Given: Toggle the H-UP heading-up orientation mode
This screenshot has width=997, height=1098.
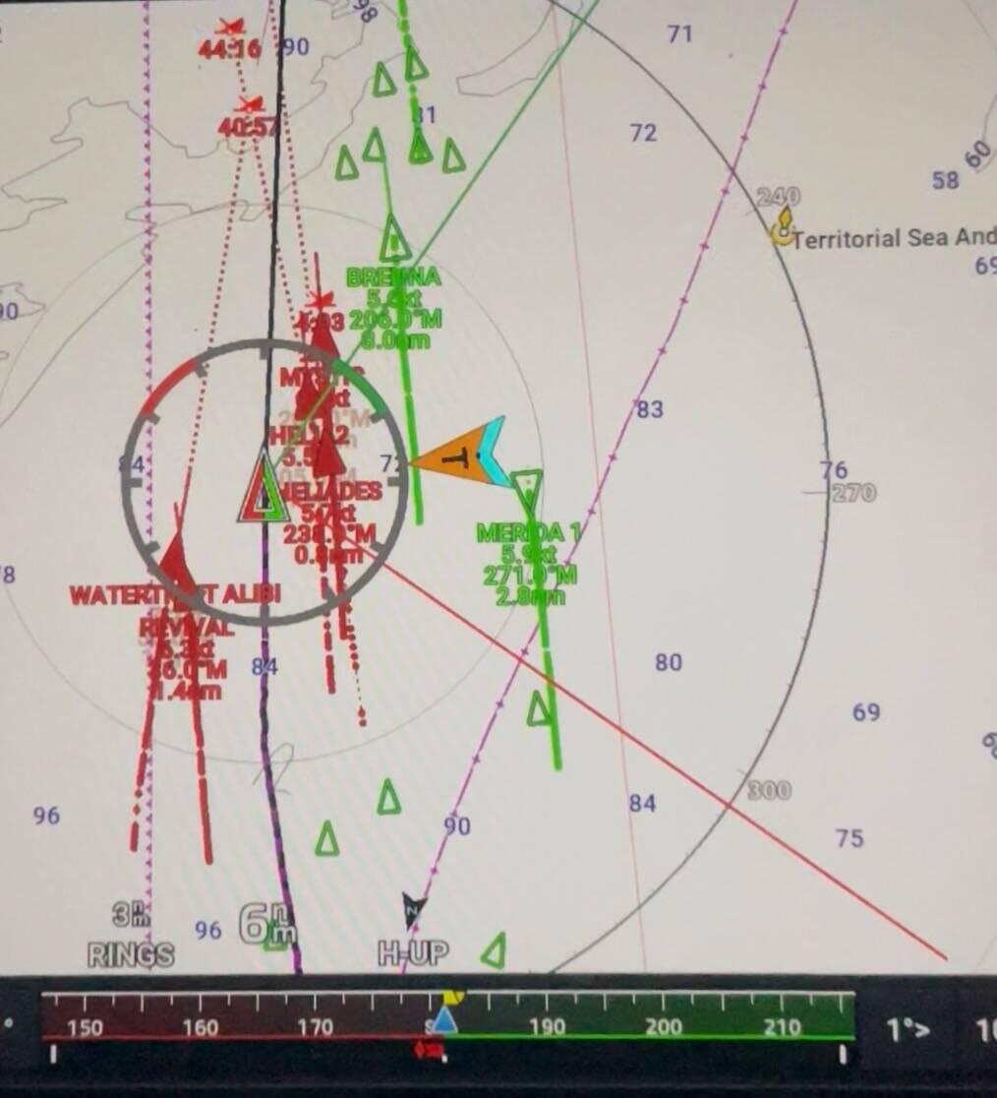Looking at the screenshot, I should click(x=414, y=952).
